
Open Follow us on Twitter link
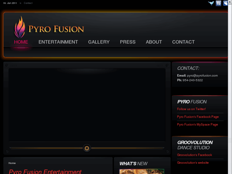pos(191,109)
